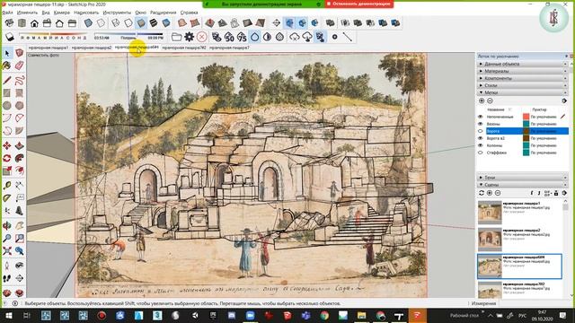Activate the Orbit tool
Screen dimensions: 575x323
[x=7, y=225]
